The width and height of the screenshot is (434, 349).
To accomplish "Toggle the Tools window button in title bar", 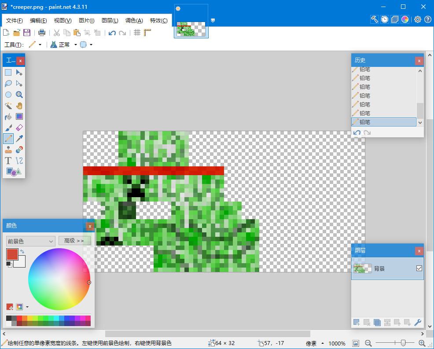I will point(375,19).
